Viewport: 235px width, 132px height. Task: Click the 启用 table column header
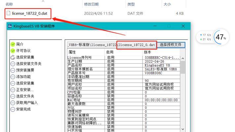(x=110, y=52)
